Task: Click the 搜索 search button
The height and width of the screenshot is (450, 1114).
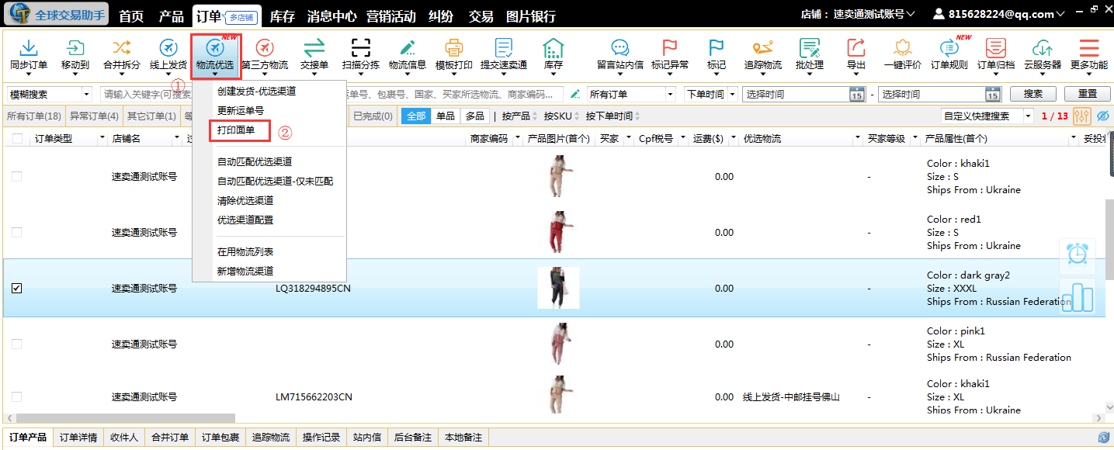Action: tap(1033, 94)
